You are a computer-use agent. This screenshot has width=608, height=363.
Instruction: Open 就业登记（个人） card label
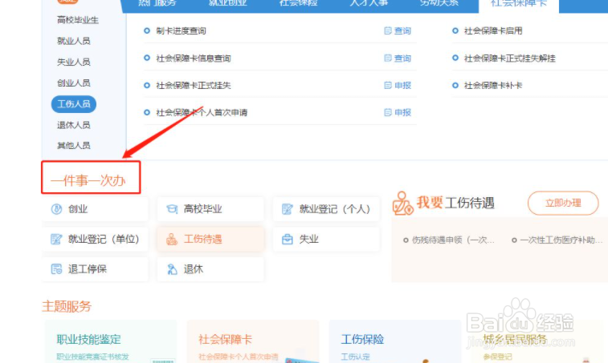point(335,209)
